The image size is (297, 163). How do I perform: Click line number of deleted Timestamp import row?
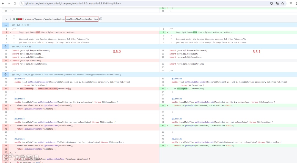pos(6,61)
